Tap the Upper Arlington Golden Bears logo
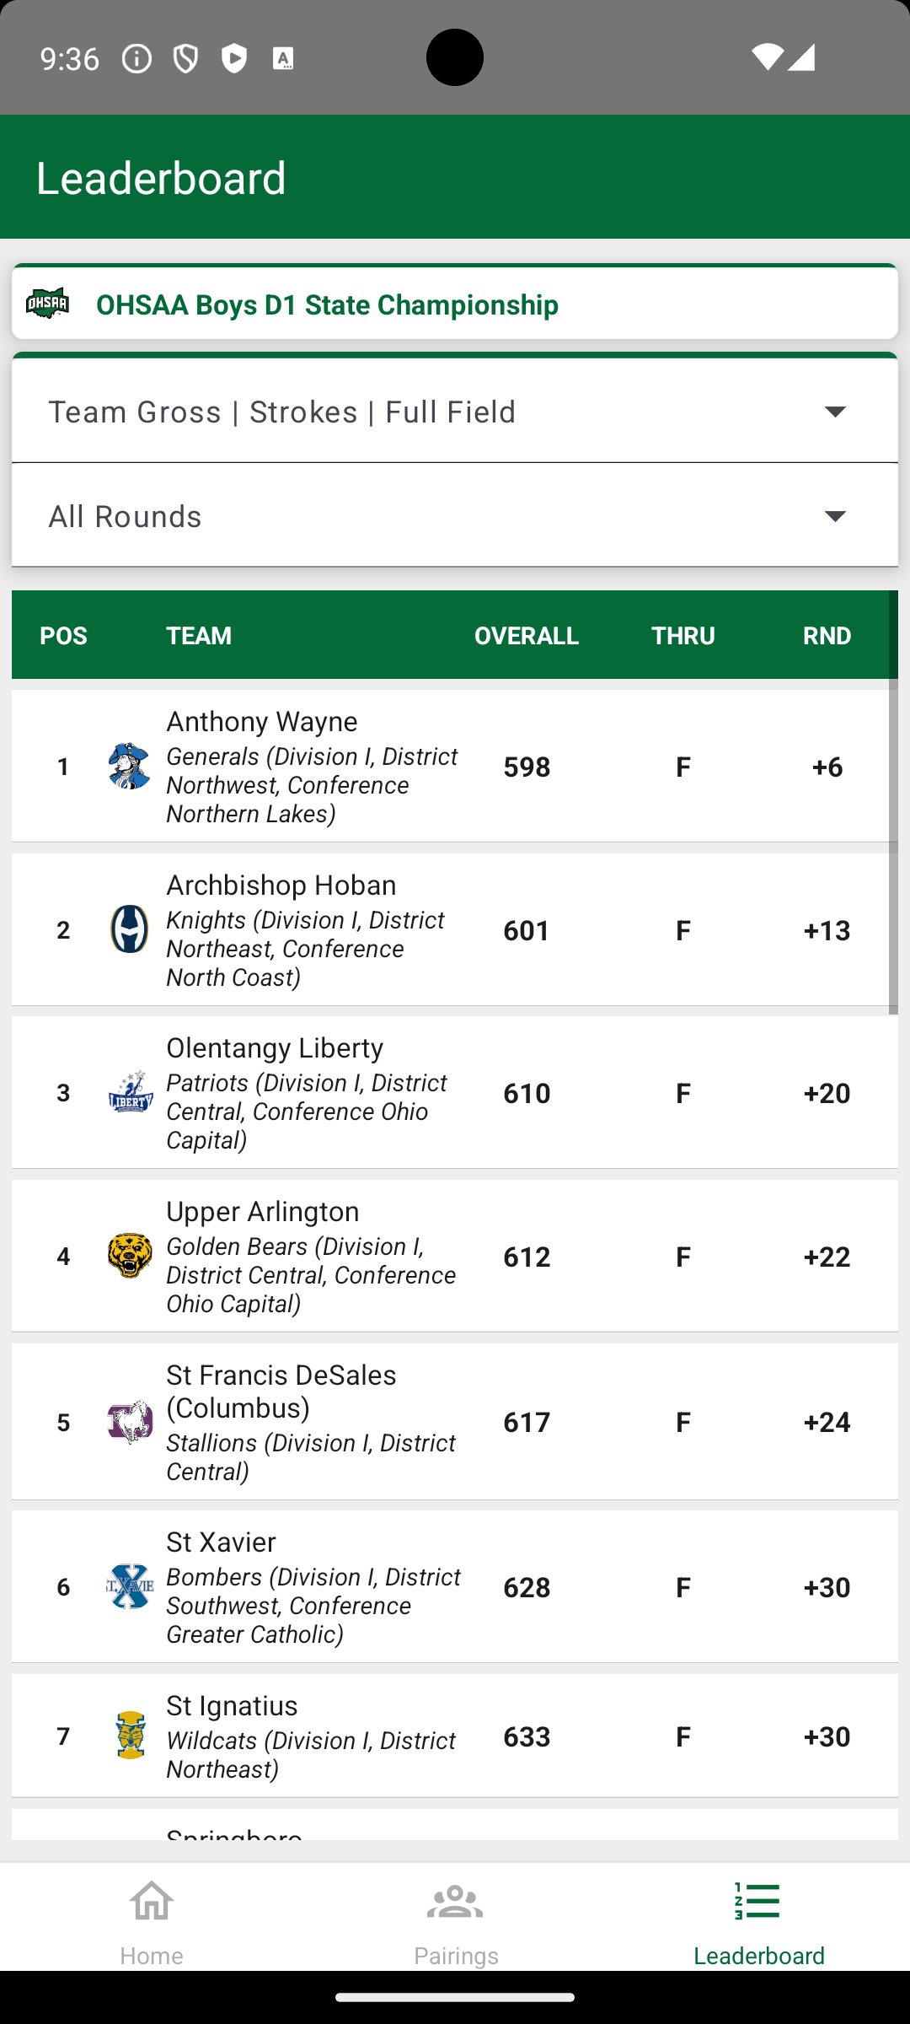The height and width of the screenshot is (2024, 910). (x=130, y=1256)
